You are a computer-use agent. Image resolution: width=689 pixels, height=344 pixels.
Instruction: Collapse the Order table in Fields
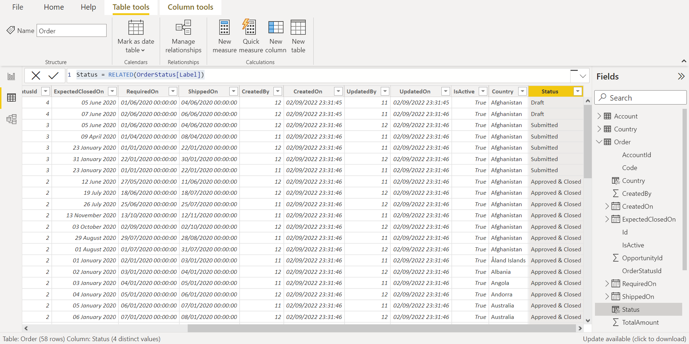tap(599, 142)
